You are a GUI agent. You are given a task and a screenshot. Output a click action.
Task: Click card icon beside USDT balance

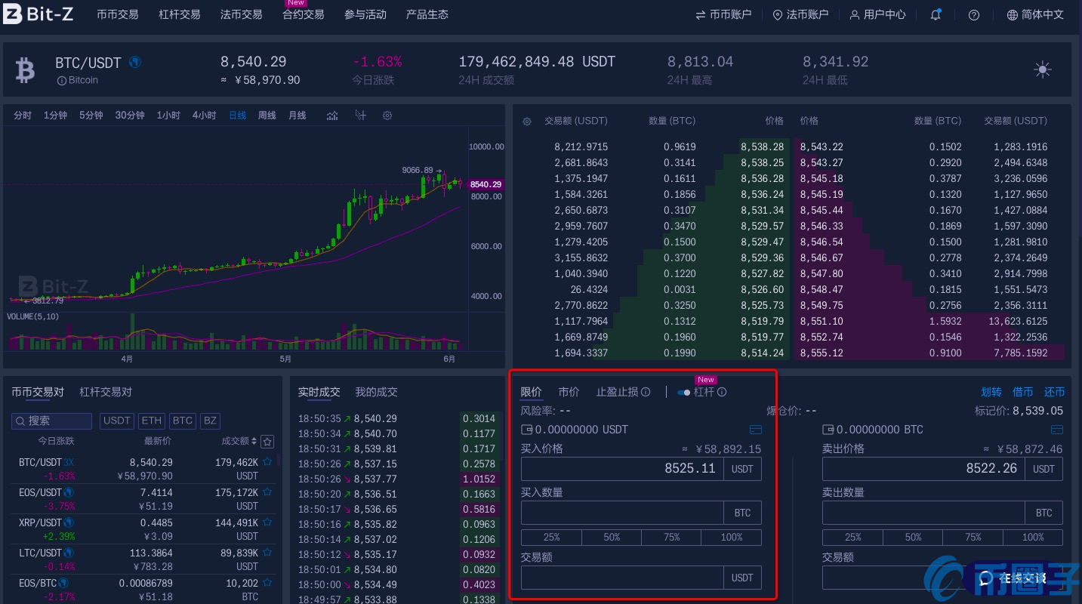click(x=756, y=430)
